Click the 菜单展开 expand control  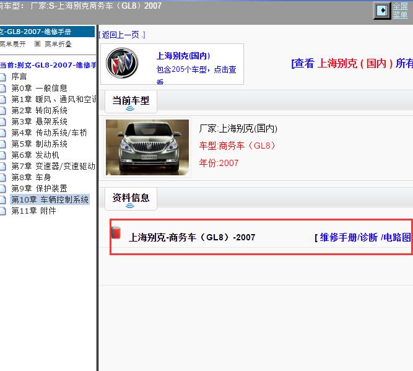(x=12, y=44)
